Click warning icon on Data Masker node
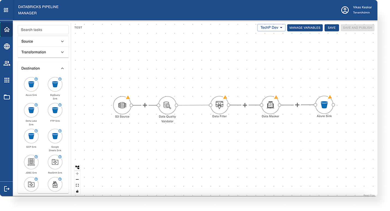Screen dimensions: 390x211 (x=276, y=97)
